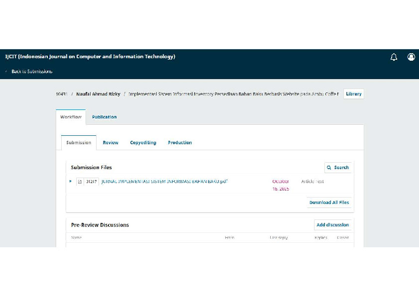This screenshot has height=296, width=419.
Task: Click Search in Submission Files
Action: tap(338, 168)
